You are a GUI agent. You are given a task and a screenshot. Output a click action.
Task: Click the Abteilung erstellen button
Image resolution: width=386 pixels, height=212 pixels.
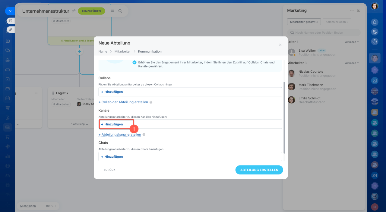coord(259,170)
